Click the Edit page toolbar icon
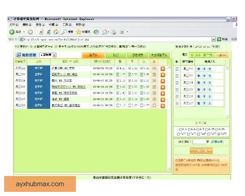The image size is (245, 196). coord(122,32)
